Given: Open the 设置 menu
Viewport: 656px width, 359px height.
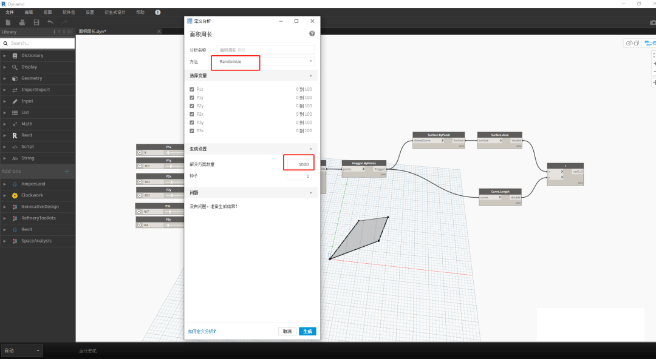Looking at the screenshot, I should click(x=90, y=13).
